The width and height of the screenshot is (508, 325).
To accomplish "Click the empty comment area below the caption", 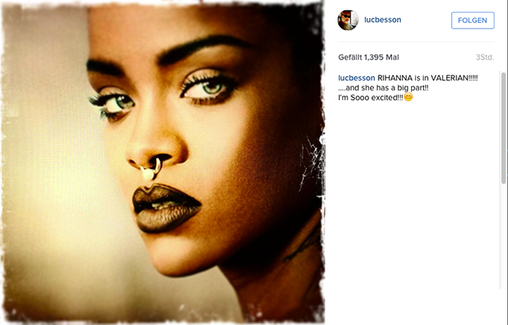I will [418, 195].
